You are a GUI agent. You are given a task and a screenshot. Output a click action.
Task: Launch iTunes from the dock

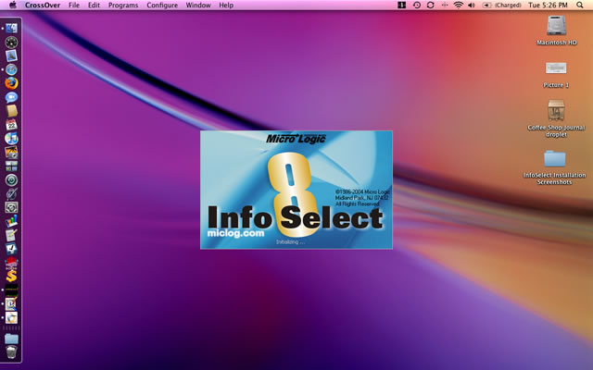(11, 138)
